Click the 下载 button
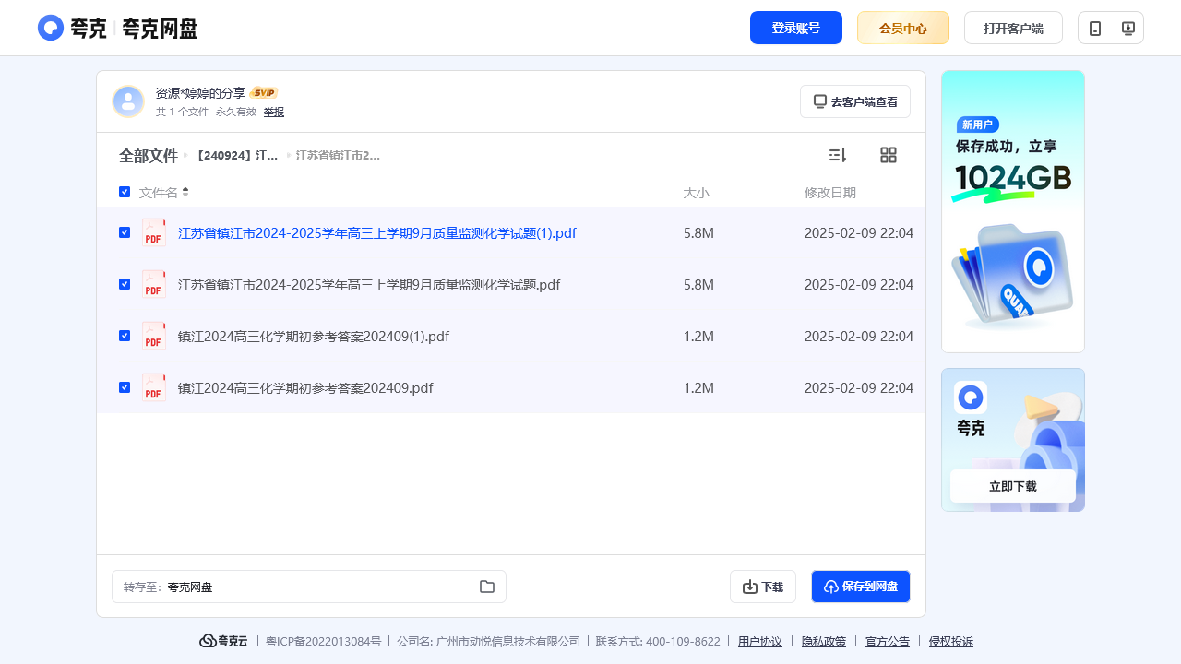Image resolution: width=1181 pixels, height=664 pixels. (x=763, y=587)
